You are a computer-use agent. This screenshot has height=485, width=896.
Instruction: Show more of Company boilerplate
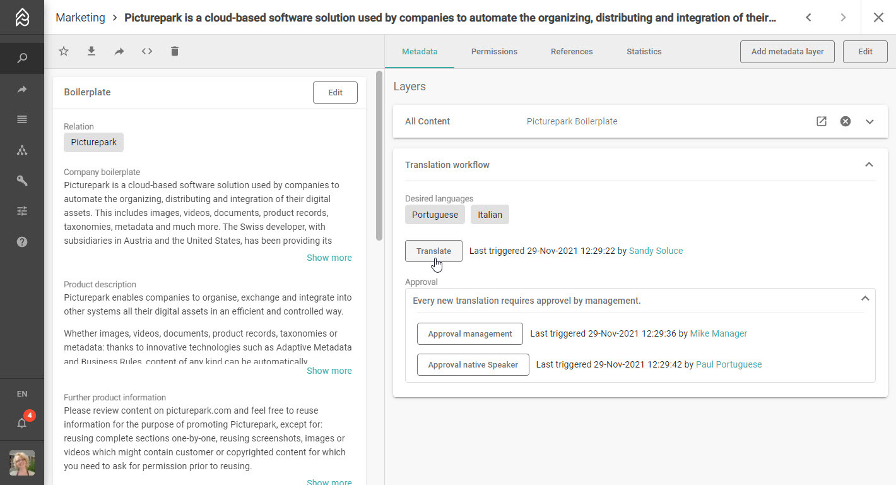pos(329,258)
